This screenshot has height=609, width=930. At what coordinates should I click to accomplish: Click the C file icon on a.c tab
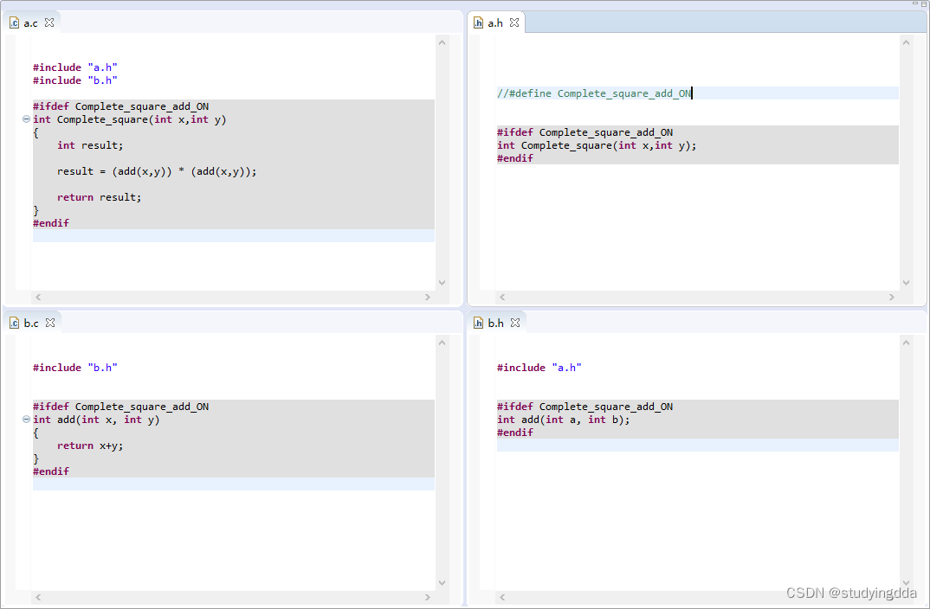pyautogui.click(x=14, y=23)
